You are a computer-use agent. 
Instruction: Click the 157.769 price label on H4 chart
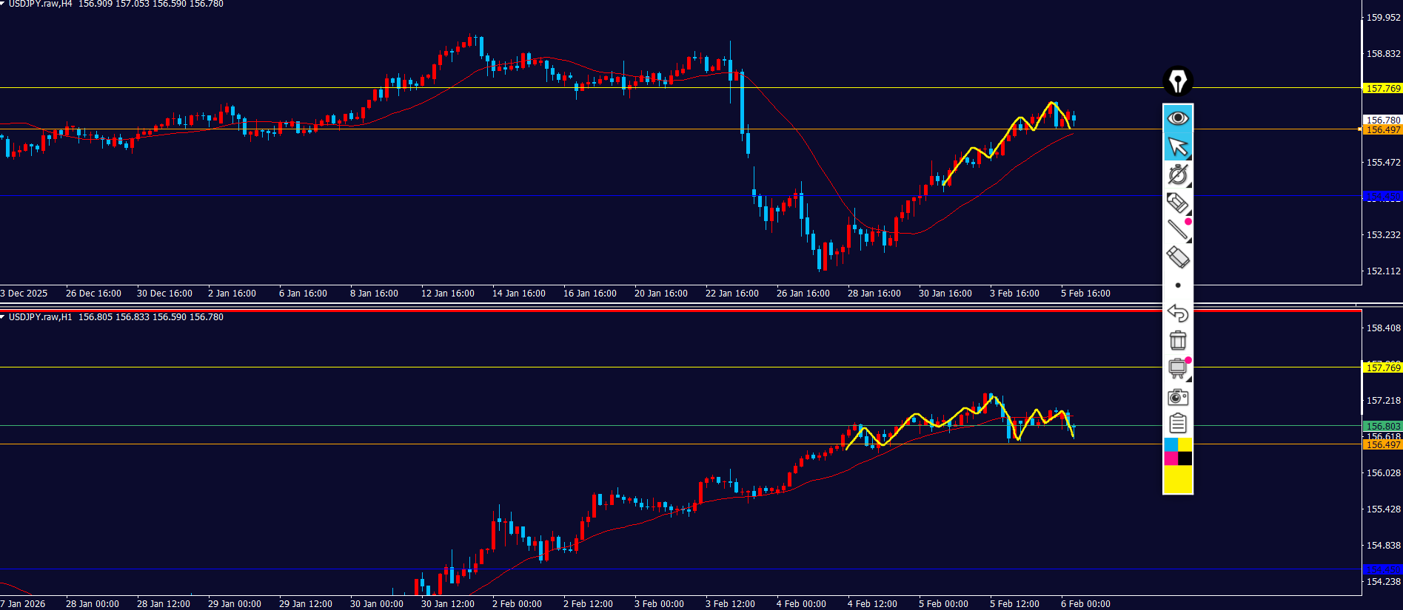[1382, 89]
